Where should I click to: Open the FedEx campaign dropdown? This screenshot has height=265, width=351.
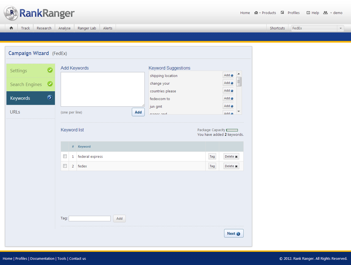[x=341, y=28]
